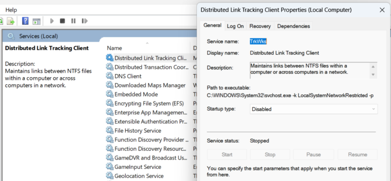391x181 pixels.
Task: Click gear icon beside Distributed Transaction Coordinator
Action: pyautogui.click(x=109, y=67)
